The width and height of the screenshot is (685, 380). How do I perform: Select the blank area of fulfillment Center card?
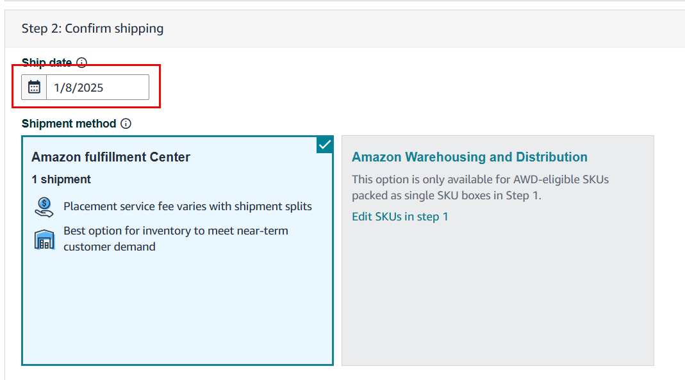point(177,308)
